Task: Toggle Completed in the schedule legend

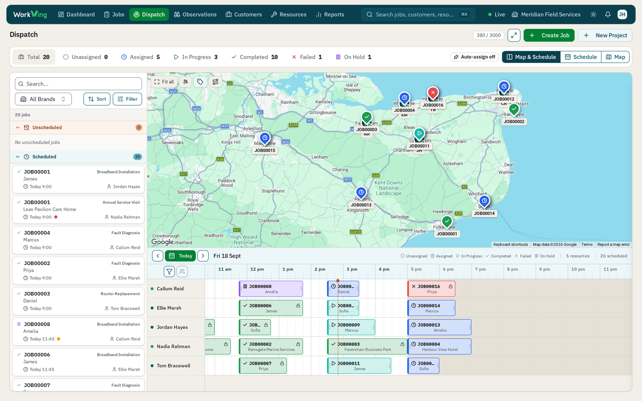Action: click(x=498, y=256)
